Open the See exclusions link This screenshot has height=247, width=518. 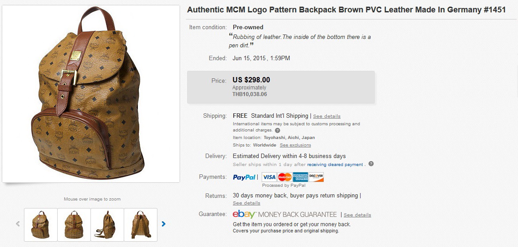[x=295, y=145]
